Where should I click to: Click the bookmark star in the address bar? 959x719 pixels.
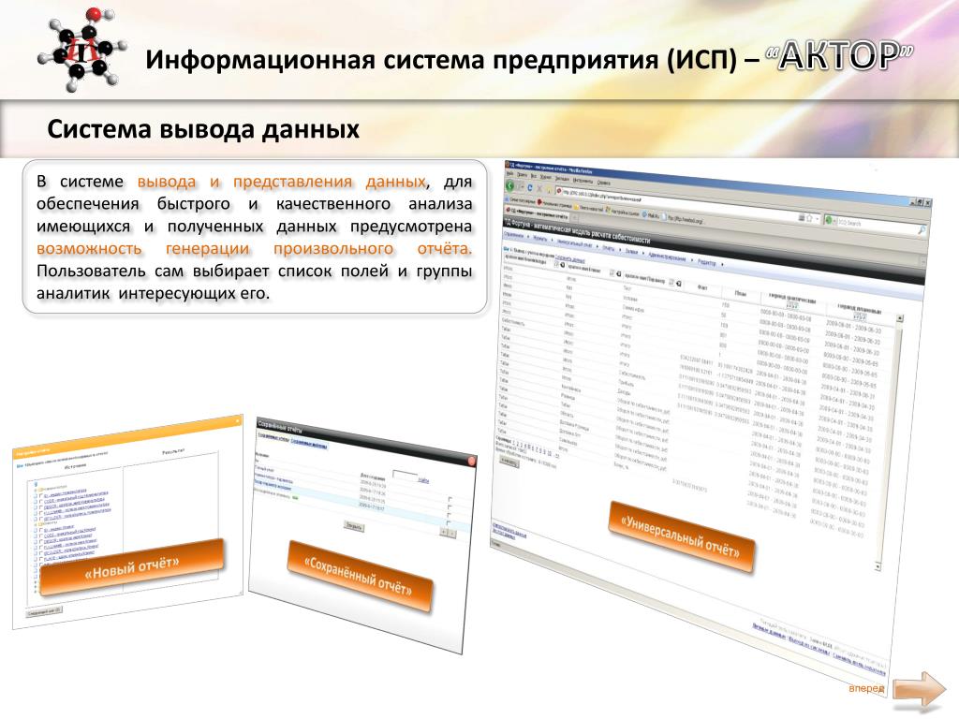pyautogui.click(x=809, y=218)
